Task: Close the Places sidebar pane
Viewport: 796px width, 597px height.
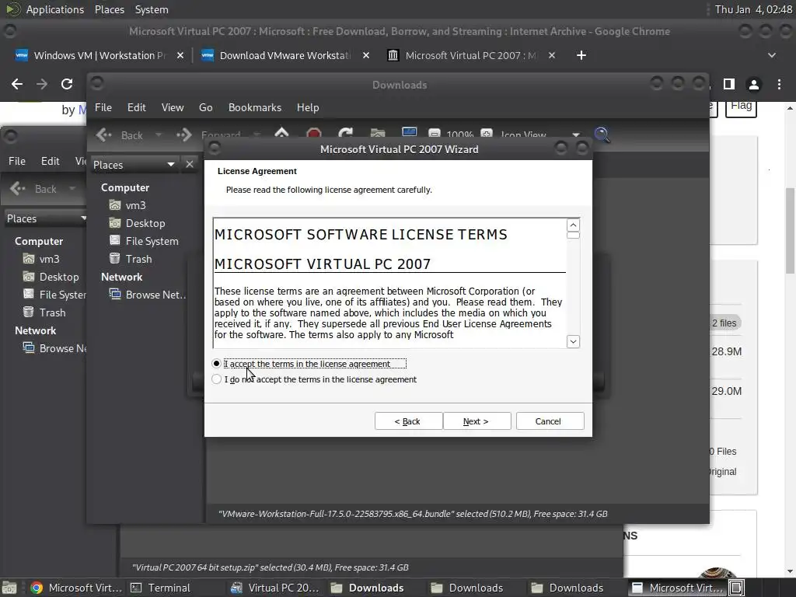Action: click(190, 165)
